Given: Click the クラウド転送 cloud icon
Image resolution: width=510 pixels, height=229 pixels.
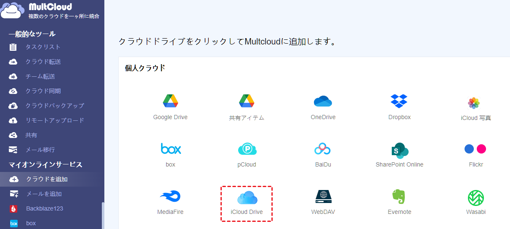Looking at the screenshot, I should pyautogui.click(x=13, y=62).
